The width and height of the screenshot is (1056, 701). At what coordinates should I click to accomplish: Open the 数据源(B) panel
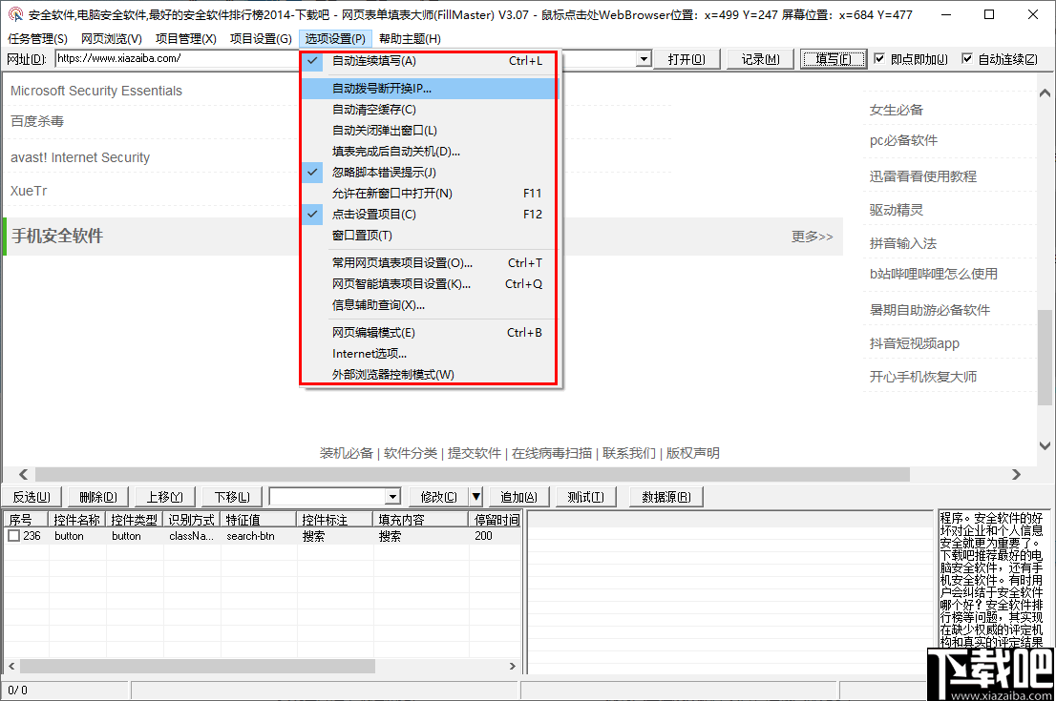(665, 496)
